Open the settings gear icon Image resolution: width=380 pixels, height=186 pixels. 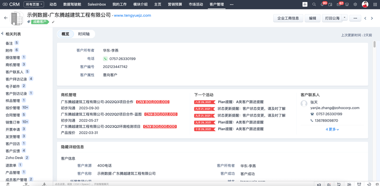tap(355, 4)
